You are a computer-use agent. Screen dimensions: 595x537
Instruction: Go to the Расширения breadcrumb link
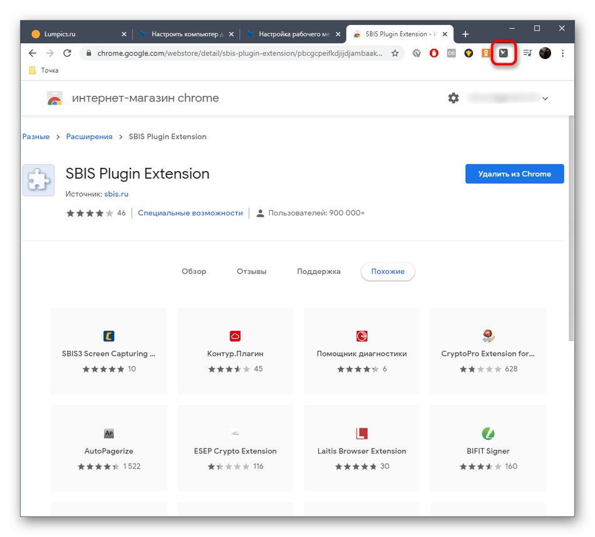(x=89, y=137)
